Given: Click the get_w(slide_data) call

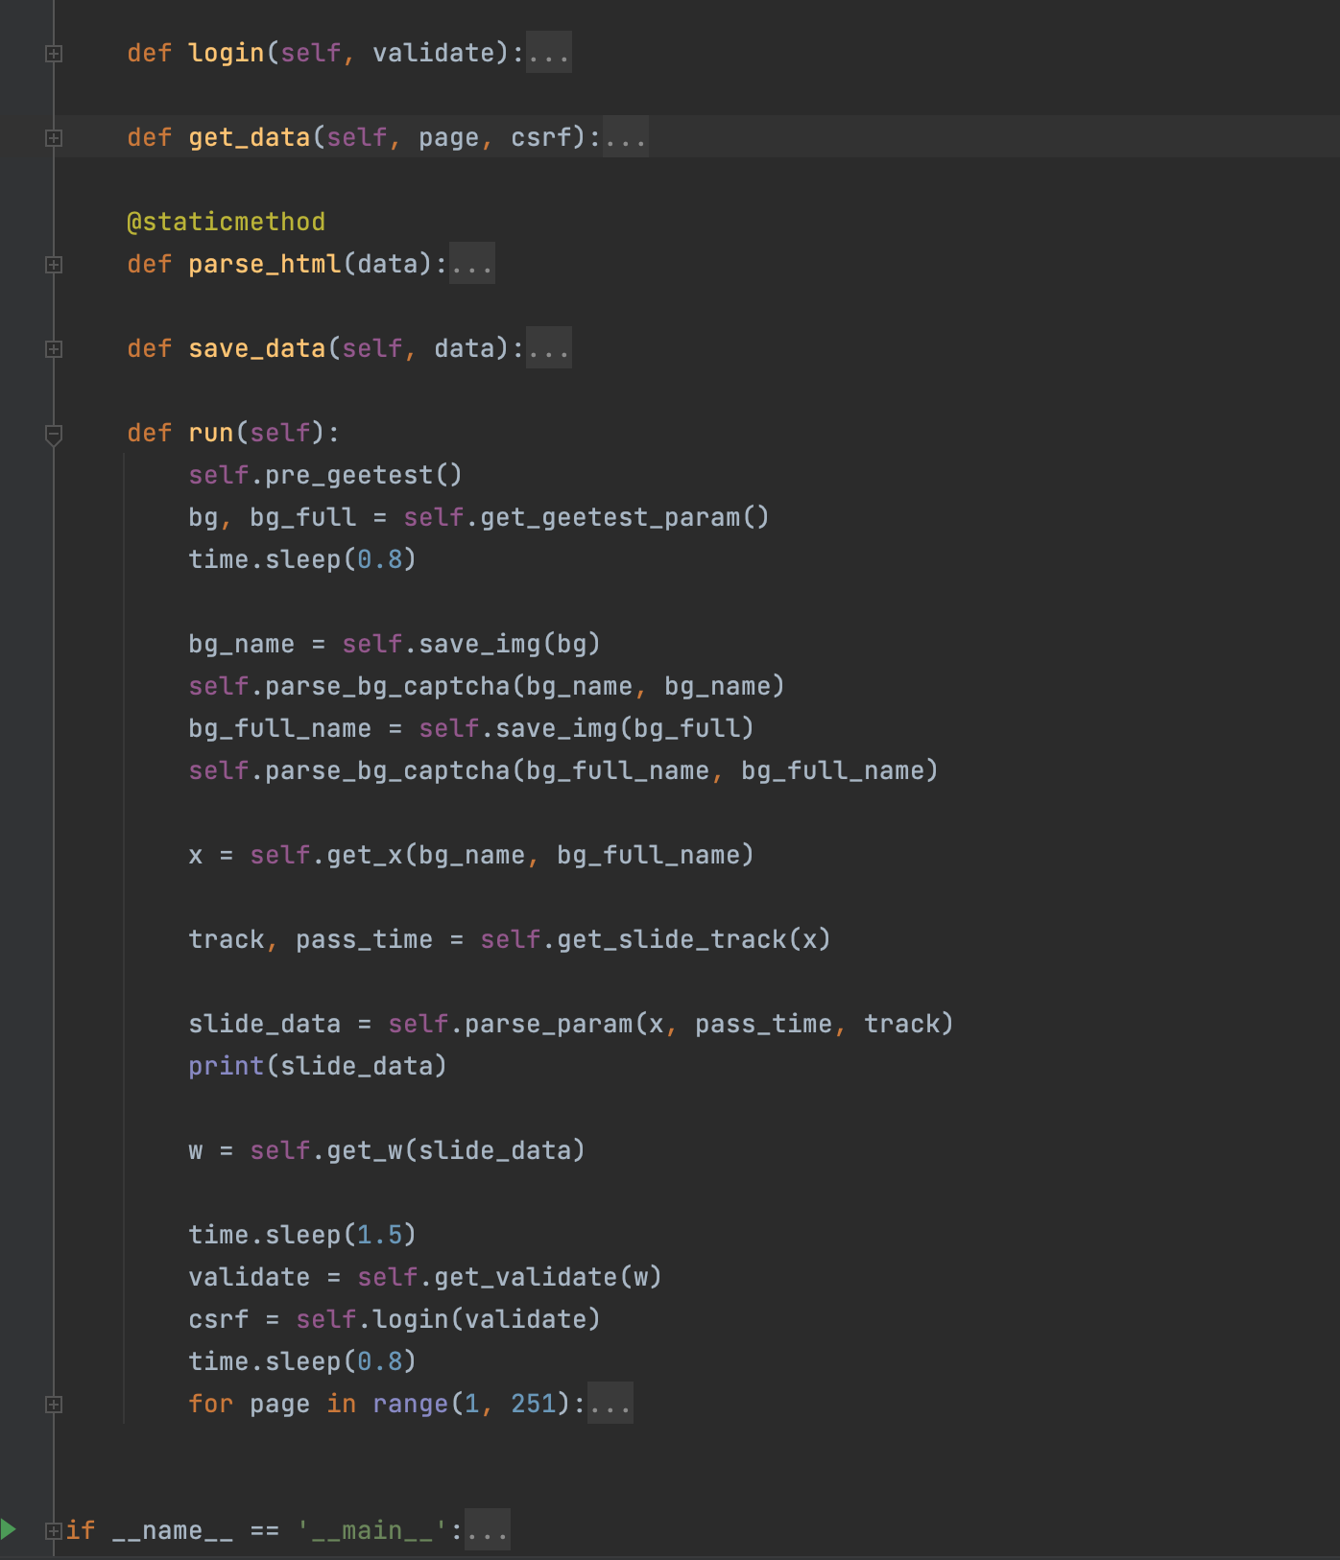Looking at the screenshot, I should point(456,1150).
